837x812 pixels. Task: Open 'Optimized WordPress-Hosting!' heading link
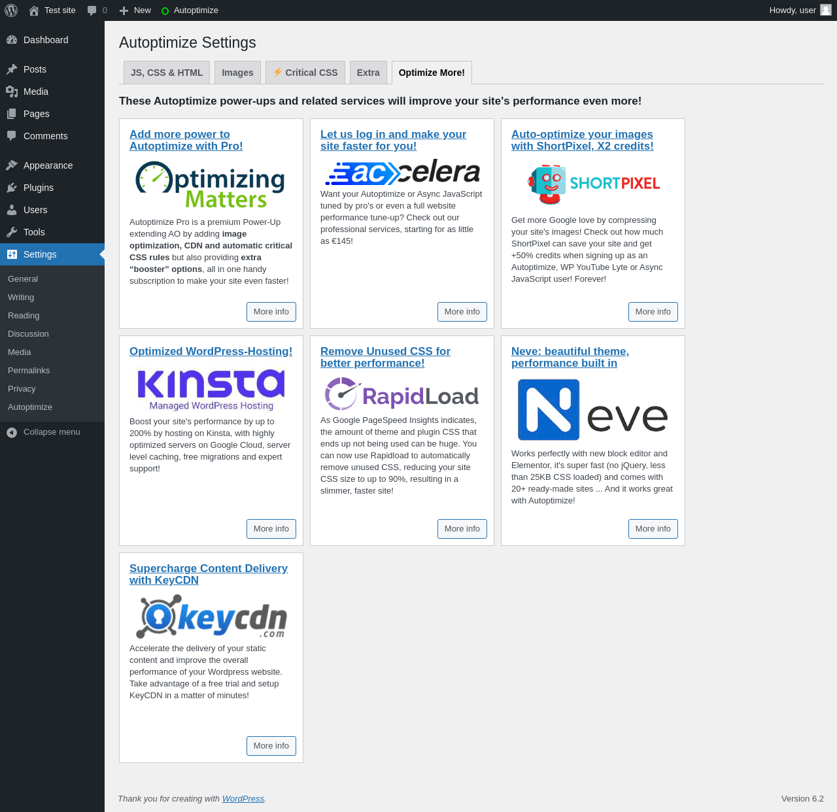tap(211, 351)
